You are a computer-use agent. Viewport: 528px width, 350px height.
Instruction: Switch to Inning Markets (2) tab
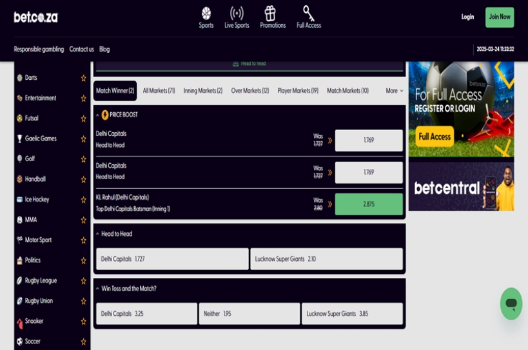click(203, 90)
